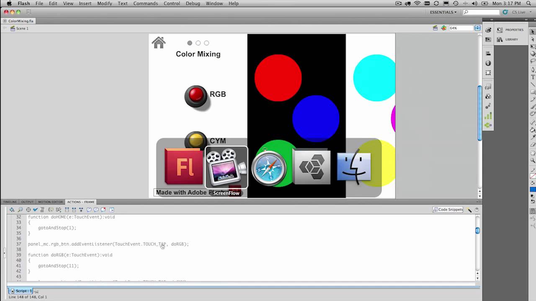Screen dimensions: 536x301
Task: Select the Text tool
Action: tap(533, 77)
